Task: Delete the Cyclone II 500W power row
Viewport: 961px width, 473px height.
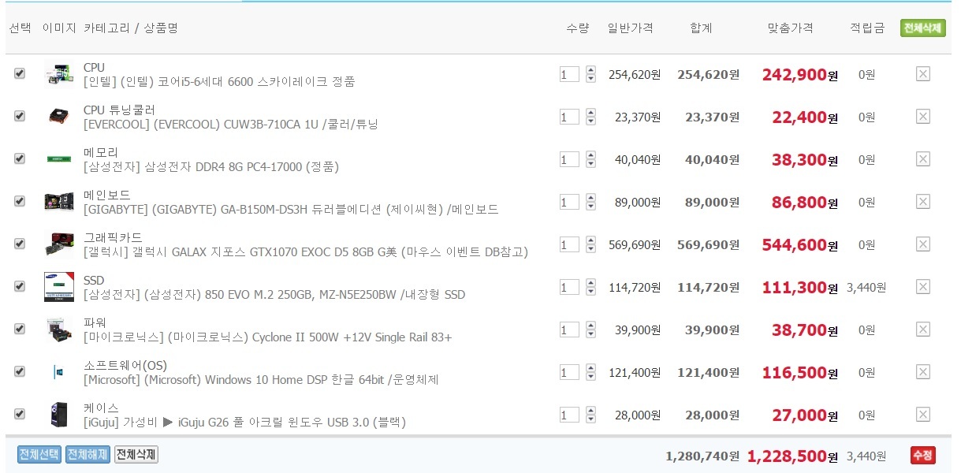Action: pos(923,330)
